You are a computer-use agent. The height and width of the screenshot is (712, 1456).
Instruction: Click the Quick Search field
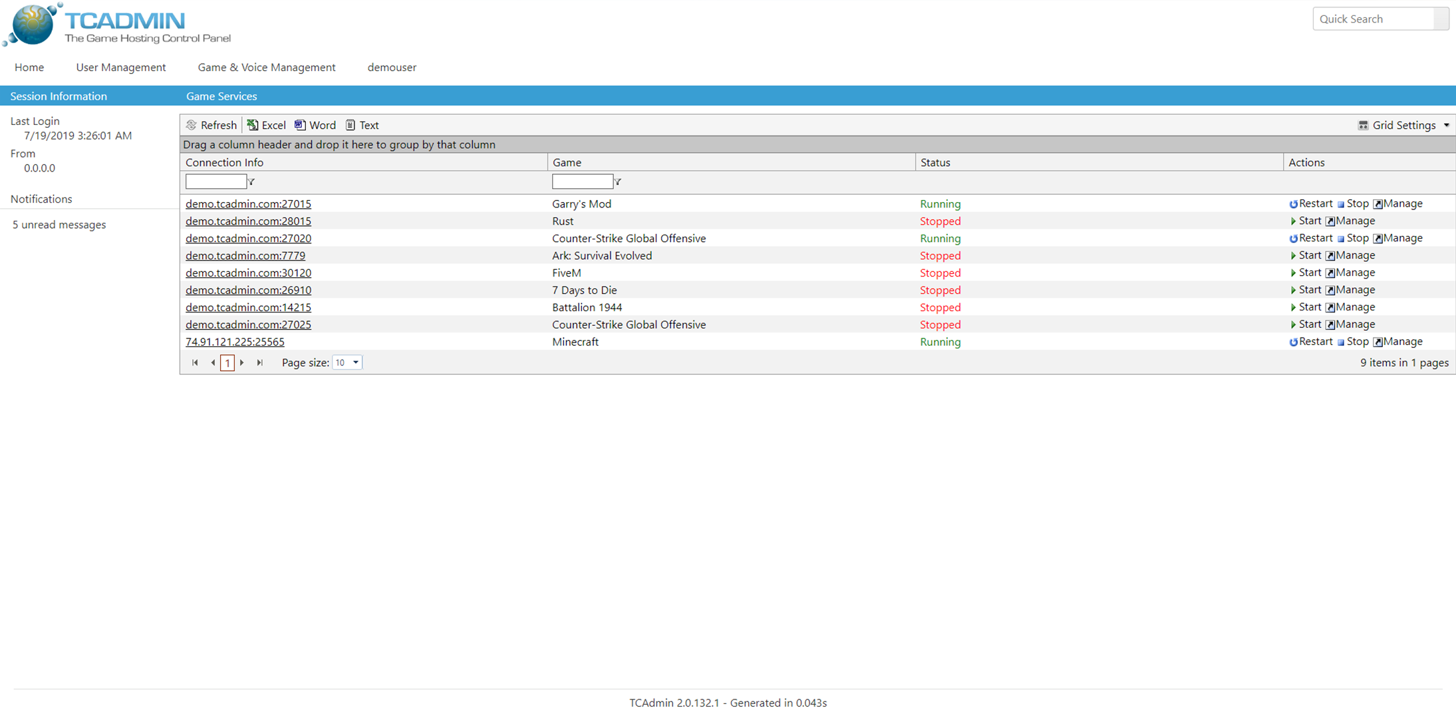click(1373, 19)
